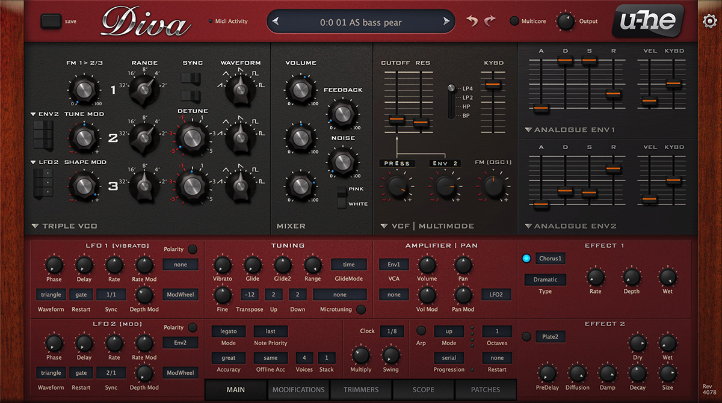Click the filter Cutoff slider
Screen dimensions: 722x403
396,120
